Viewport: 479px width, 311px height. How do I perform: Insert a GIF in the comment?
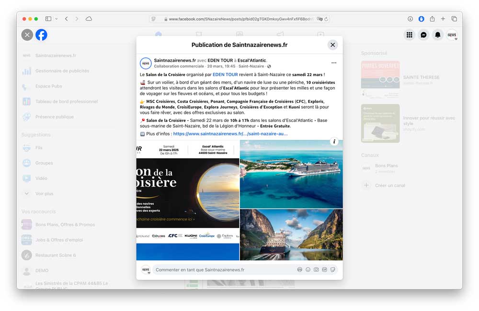tap(324, 270)
